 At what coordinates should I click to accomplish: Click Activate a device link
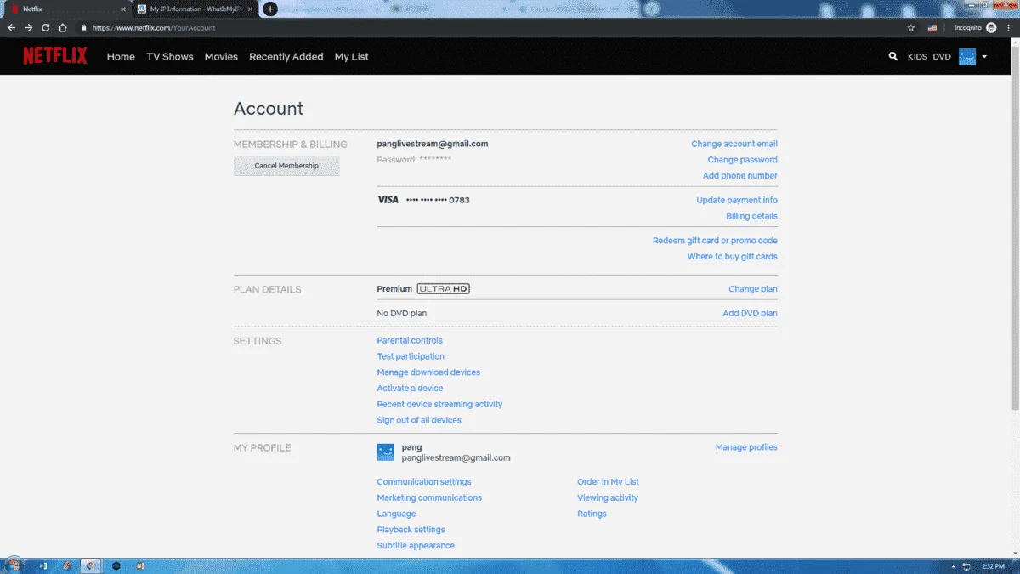[x=410, y=388]
